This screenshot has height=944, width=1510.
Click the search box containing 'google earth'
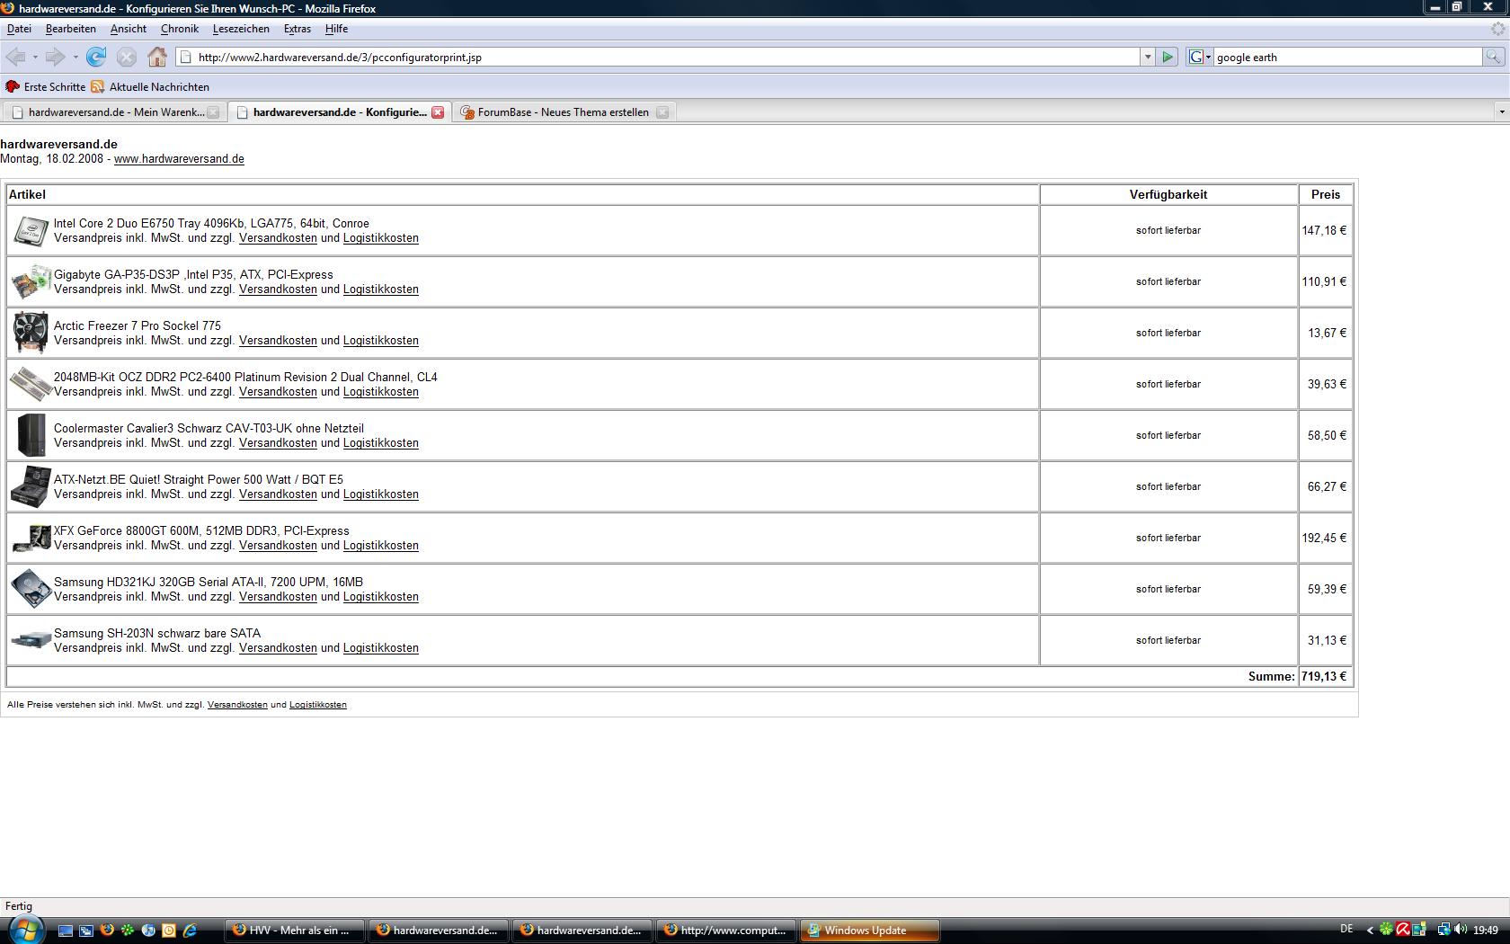[x=1347, y=57]
